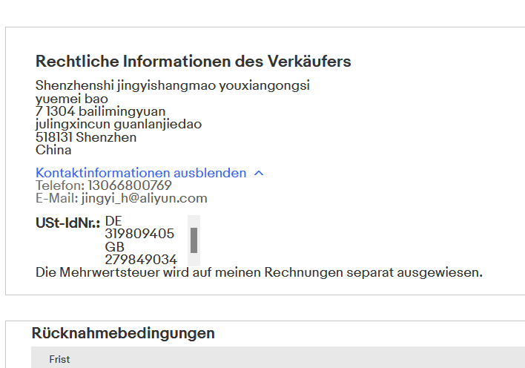Click the phone number 13066800769

point(130,185)
